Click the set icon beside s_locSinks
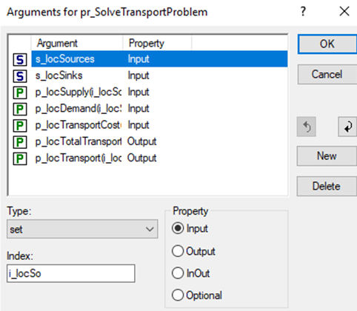 pos(20,76)
